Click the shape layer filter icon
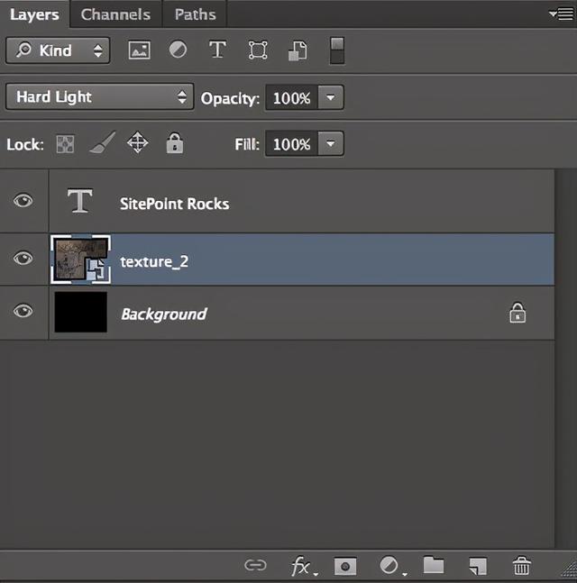Image resolution: width=577 pixels, height=583 pixels. coord(258,50)
